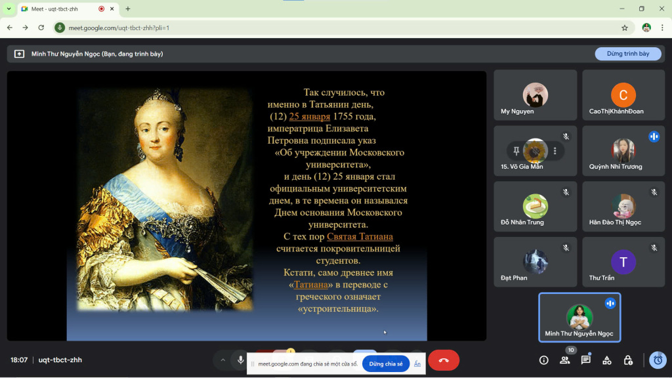Open Chrome three-dot menu
Screen dimensions: 672x378
tap(662, 28)
